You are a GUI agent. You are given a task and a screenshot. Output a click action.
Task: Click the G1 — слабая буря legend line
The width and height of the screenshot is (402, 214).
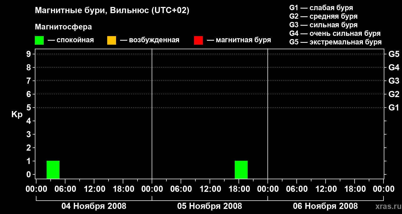[x=321, y=8]
